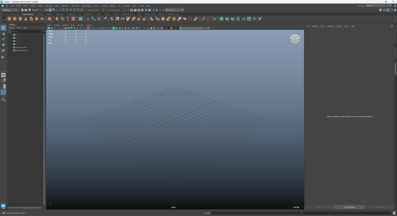Click the Outliner horizontal scrollbar
Screen dimensions: 397x216
tap(25, 208)
